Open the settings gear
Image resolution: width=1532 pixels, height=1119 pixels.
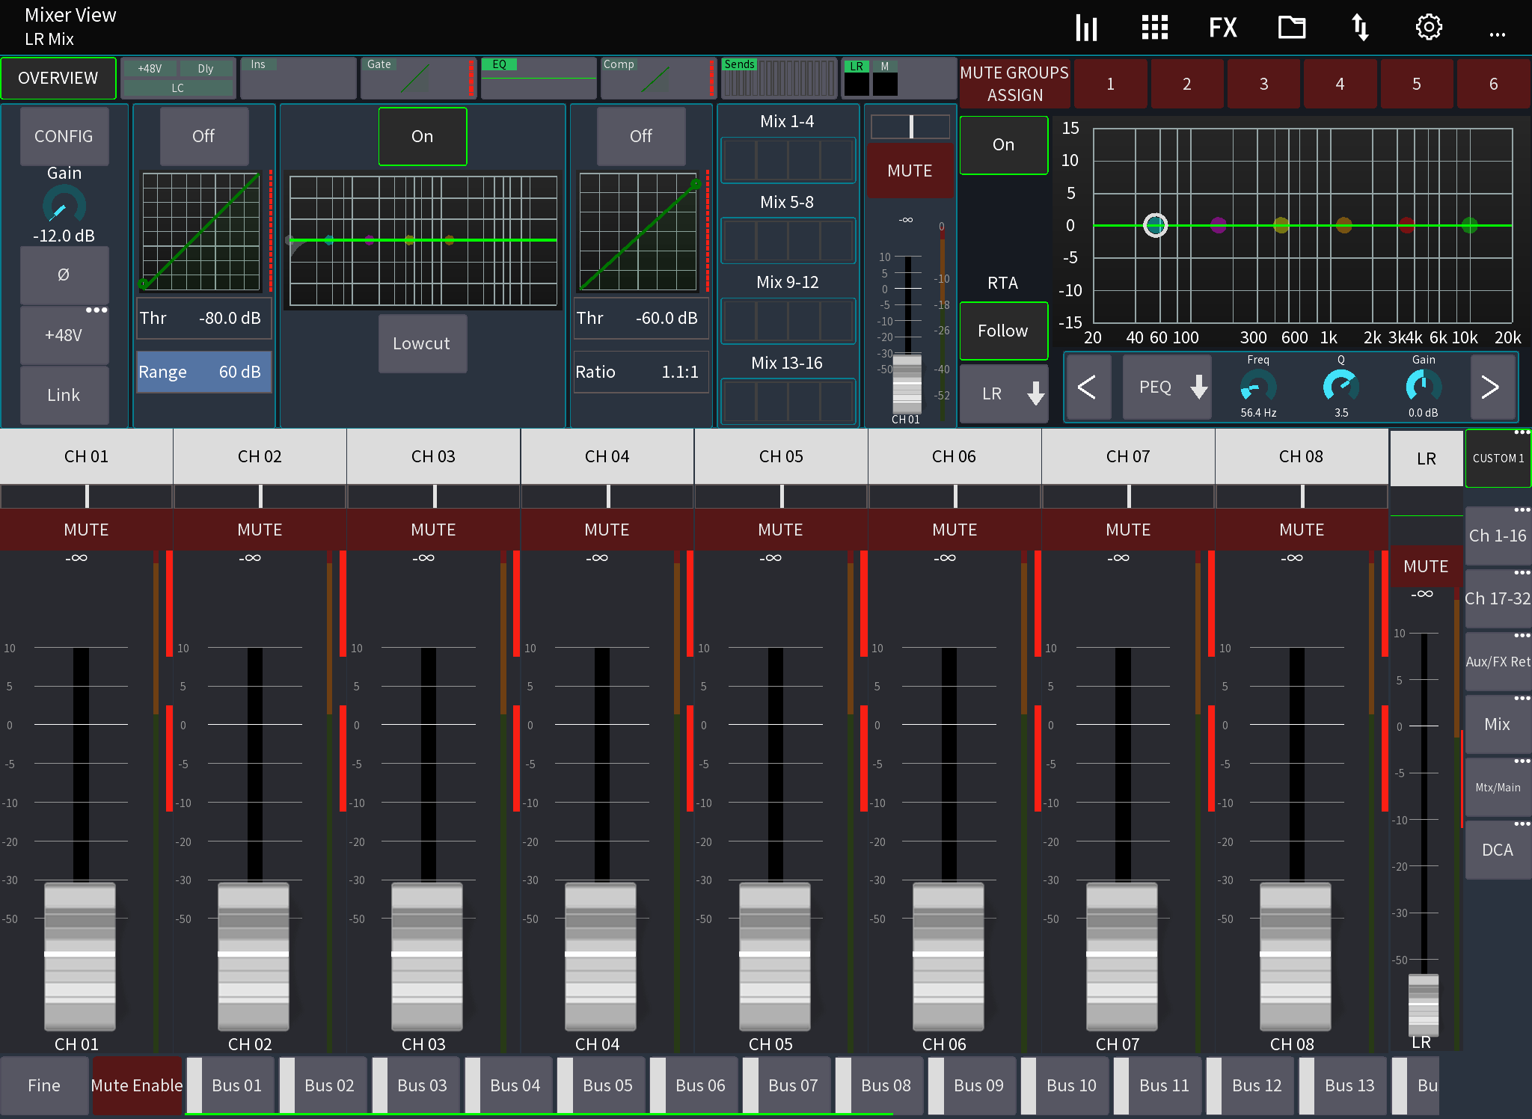coord(1428,27)
